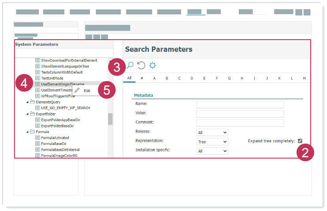Toggle Expand tree completely checkbox
The width and height of the screenshot is (327, 211).
[300, 141]
